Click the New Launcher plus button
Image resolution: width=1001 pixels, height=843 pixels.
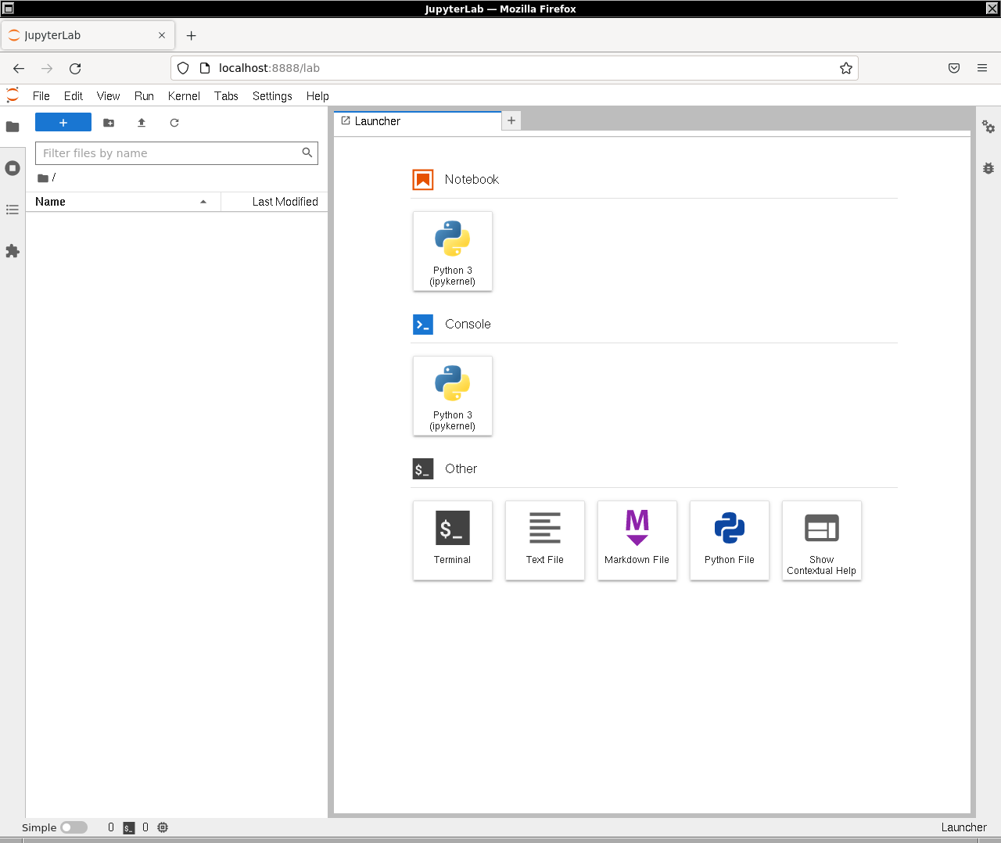pos(63,123)
